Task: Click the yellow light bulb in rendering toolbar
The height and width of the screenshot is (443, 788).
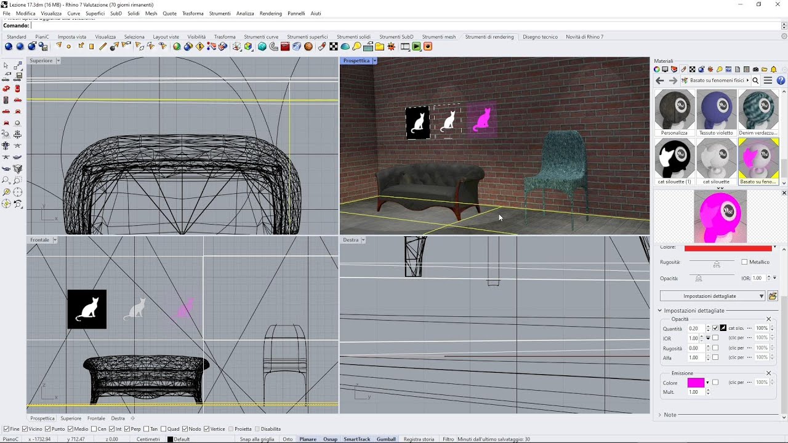Action: [x=356, y=47]
